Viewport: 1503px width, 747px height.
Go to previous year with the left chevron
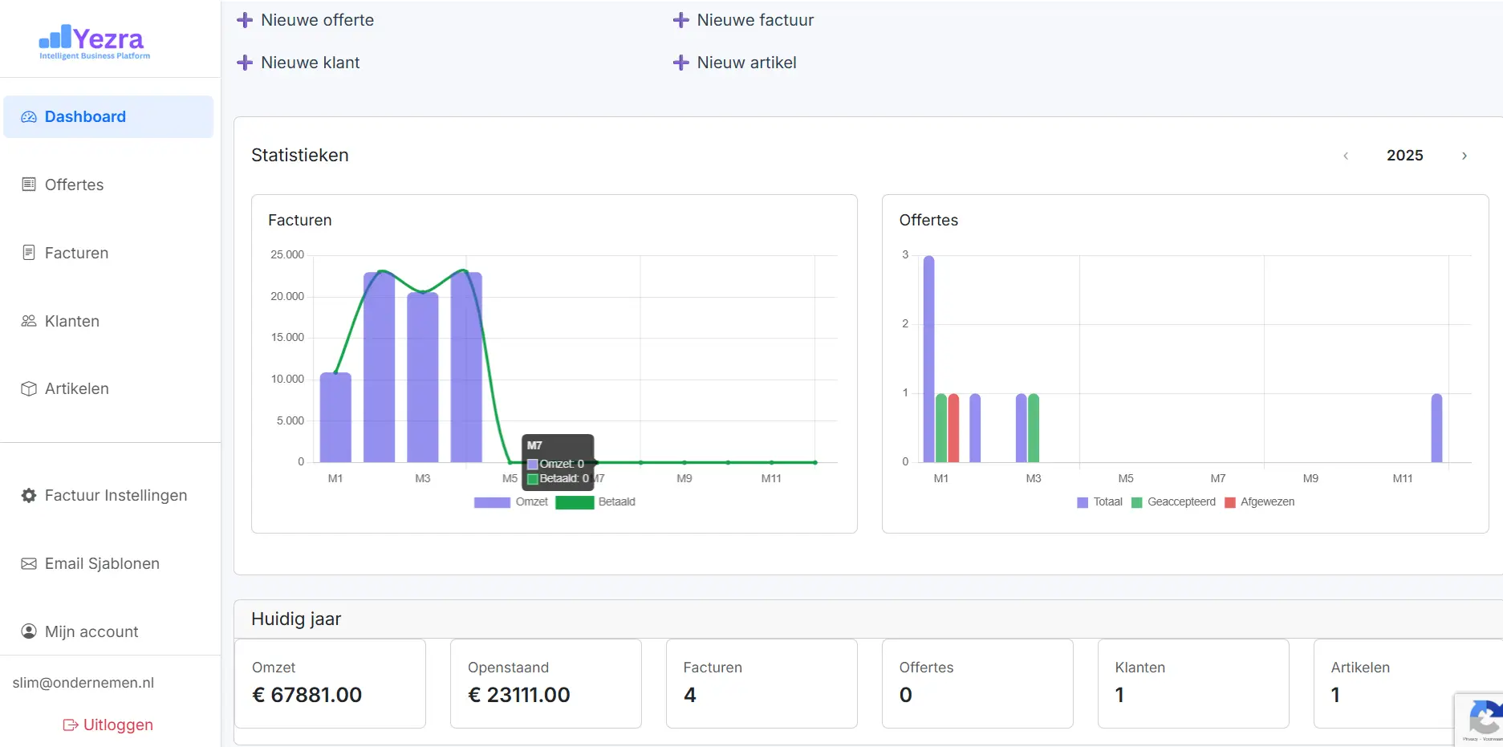tap(1346, 155)
